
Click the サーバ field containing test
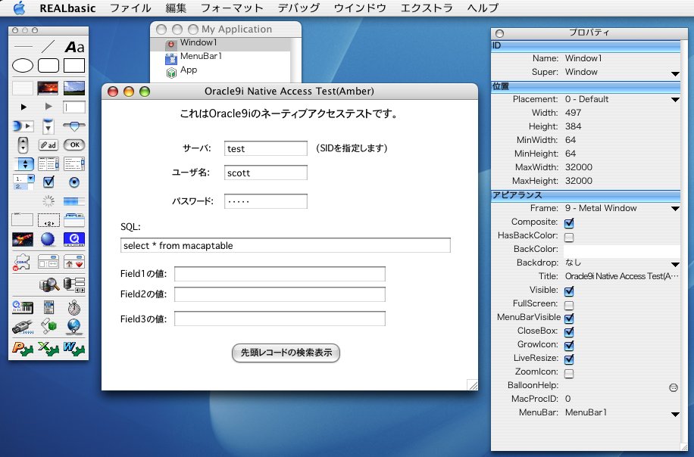[x=266, y=148]
